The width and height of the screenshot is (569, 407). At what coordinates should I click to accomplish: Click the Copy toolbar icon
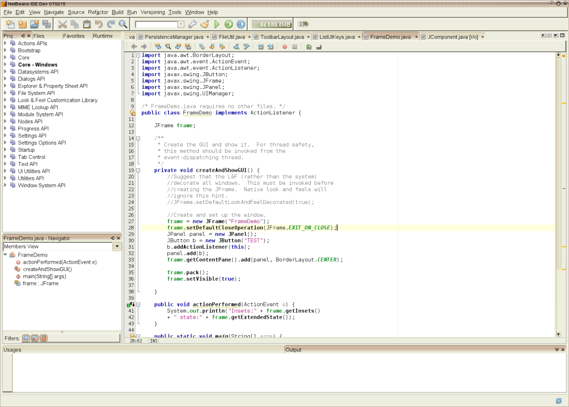pyautogui.click(x=75, y=24)
